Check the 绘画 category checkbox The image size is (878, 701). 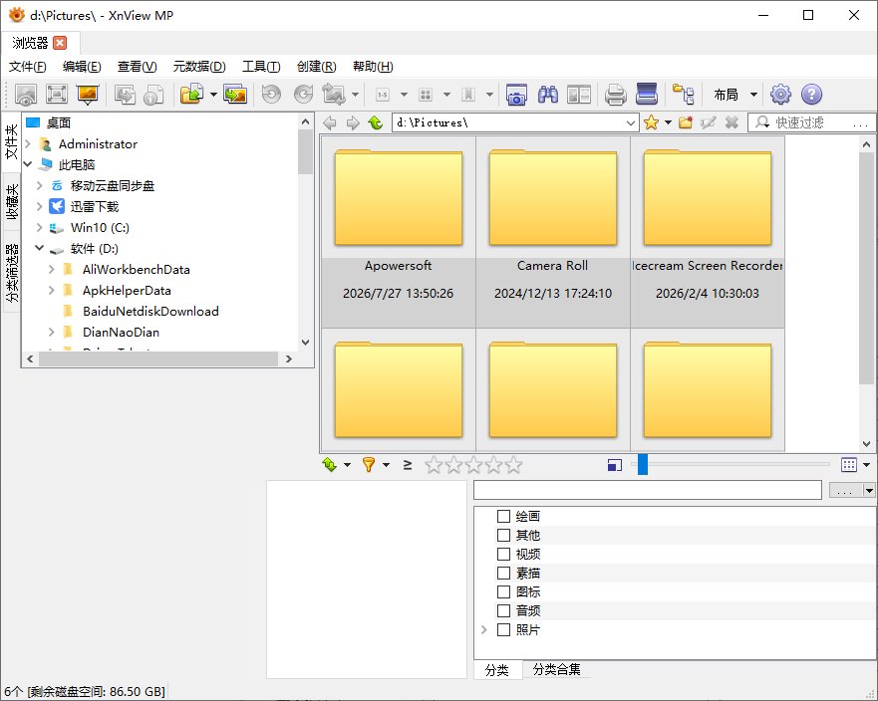click(x=503, y=516)
